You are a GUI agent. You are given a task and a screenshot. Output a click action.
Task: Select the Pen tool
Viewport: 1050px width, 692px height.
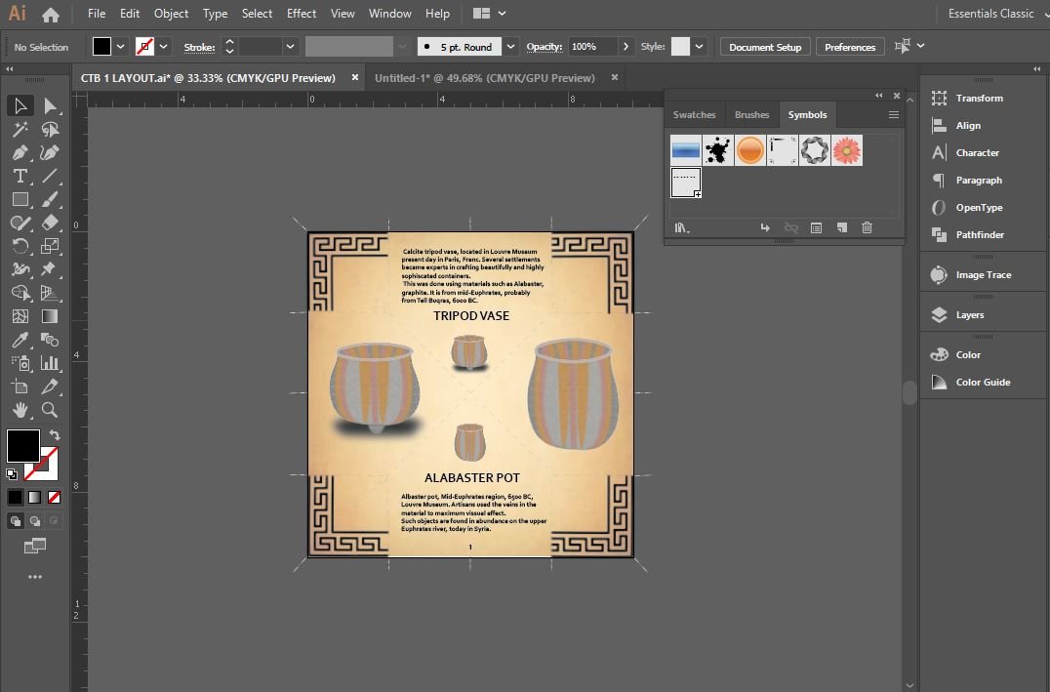[20, 152]
